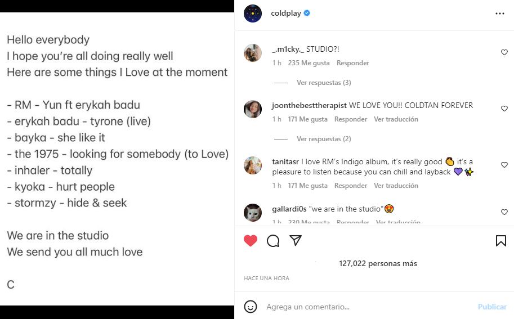Open joonthebesttherapist's profile picture
The width and height of the screenshot is (514, 319).
point(253,109)
